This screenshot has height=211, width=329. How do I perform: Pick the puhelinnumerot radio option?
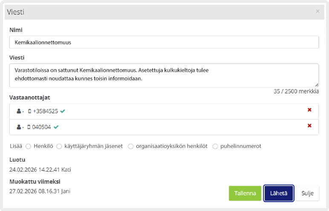tap(215, 146)
